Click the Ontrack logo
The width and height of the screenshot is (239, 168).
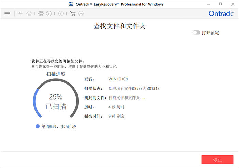(x=221, y=14)
